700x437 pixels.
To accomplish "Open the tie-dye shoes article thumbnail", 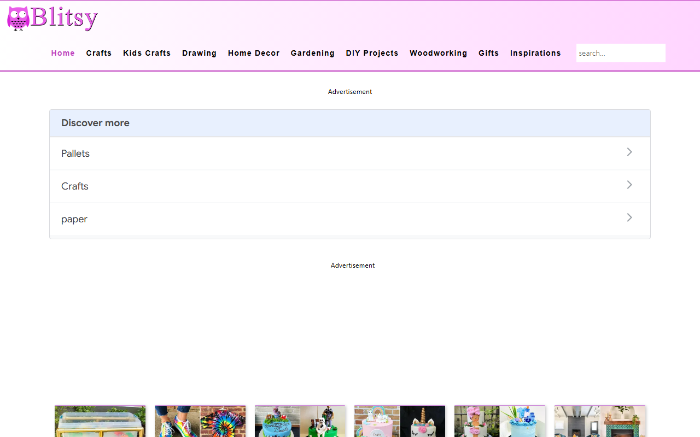I will 200,421.
